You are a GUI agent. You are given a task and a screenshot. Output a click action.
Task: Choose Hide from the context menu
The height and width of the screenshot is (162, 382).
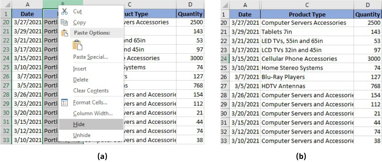tap(79, 124)
